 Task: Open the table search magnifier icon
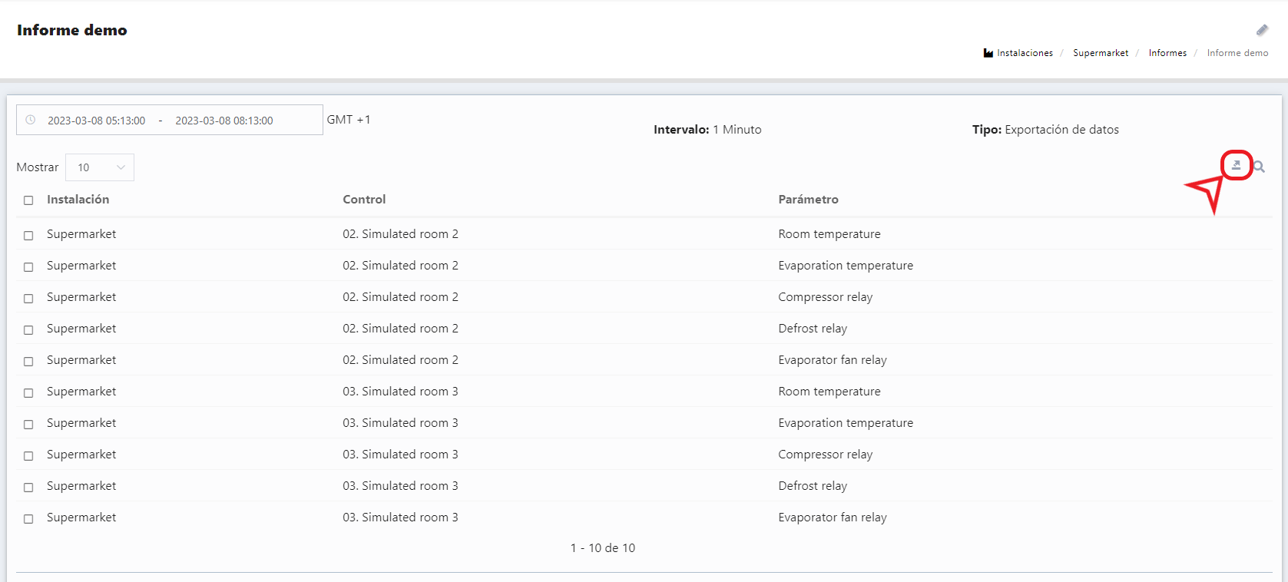click(x=1259, y=167)
